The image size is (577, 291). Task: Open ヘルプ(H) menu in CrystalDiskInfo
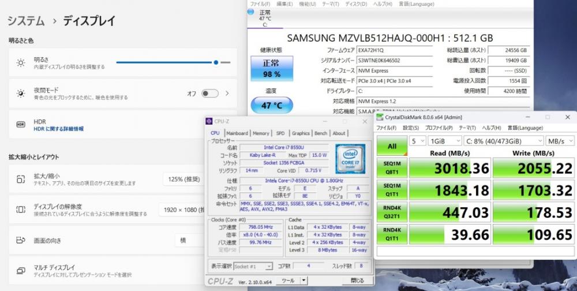coord(383,4)
